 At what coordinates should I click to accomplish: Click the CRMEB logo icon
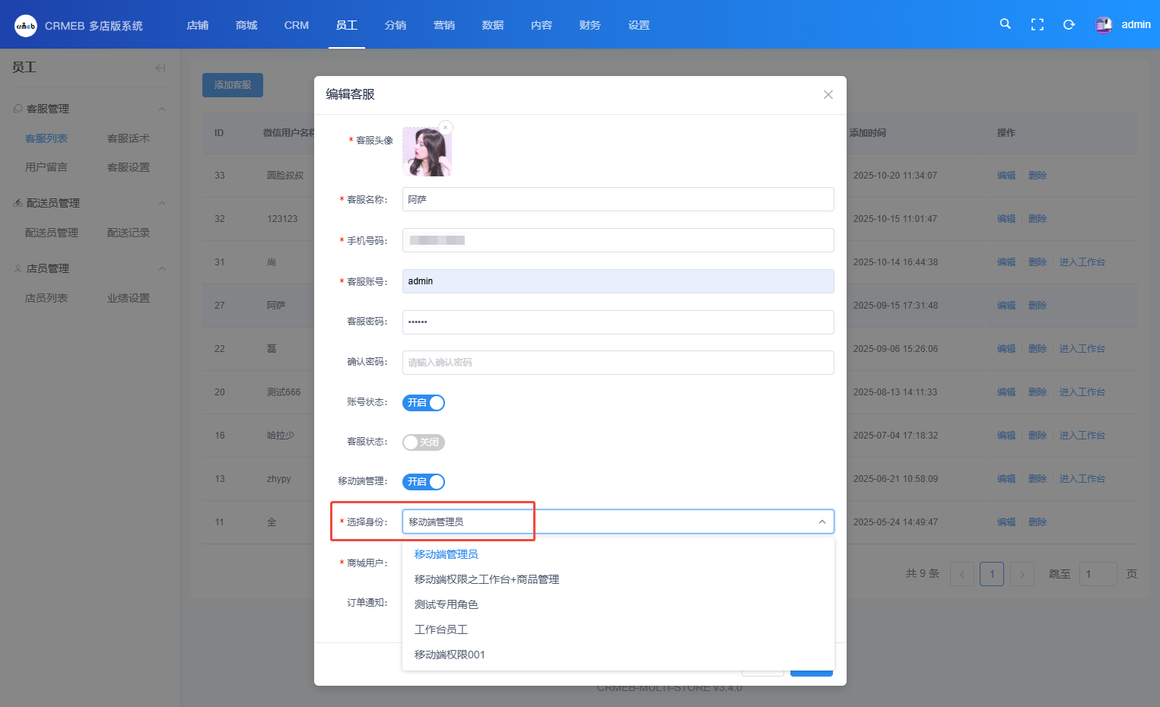coord(25,25)
